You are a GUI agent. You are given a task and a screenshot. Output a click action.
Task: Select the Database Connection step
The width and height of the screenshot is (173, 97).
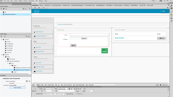coord(23,68)
